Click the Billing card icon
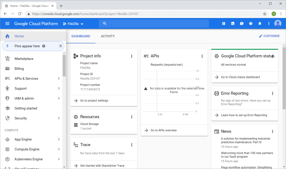This screenshot has height=169, width=286. point(7,69)
